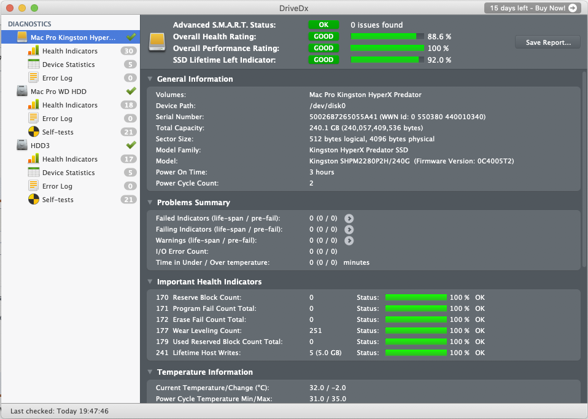Click green checkmark beside HDD3
588x419 pixels.
coord(131,145)
